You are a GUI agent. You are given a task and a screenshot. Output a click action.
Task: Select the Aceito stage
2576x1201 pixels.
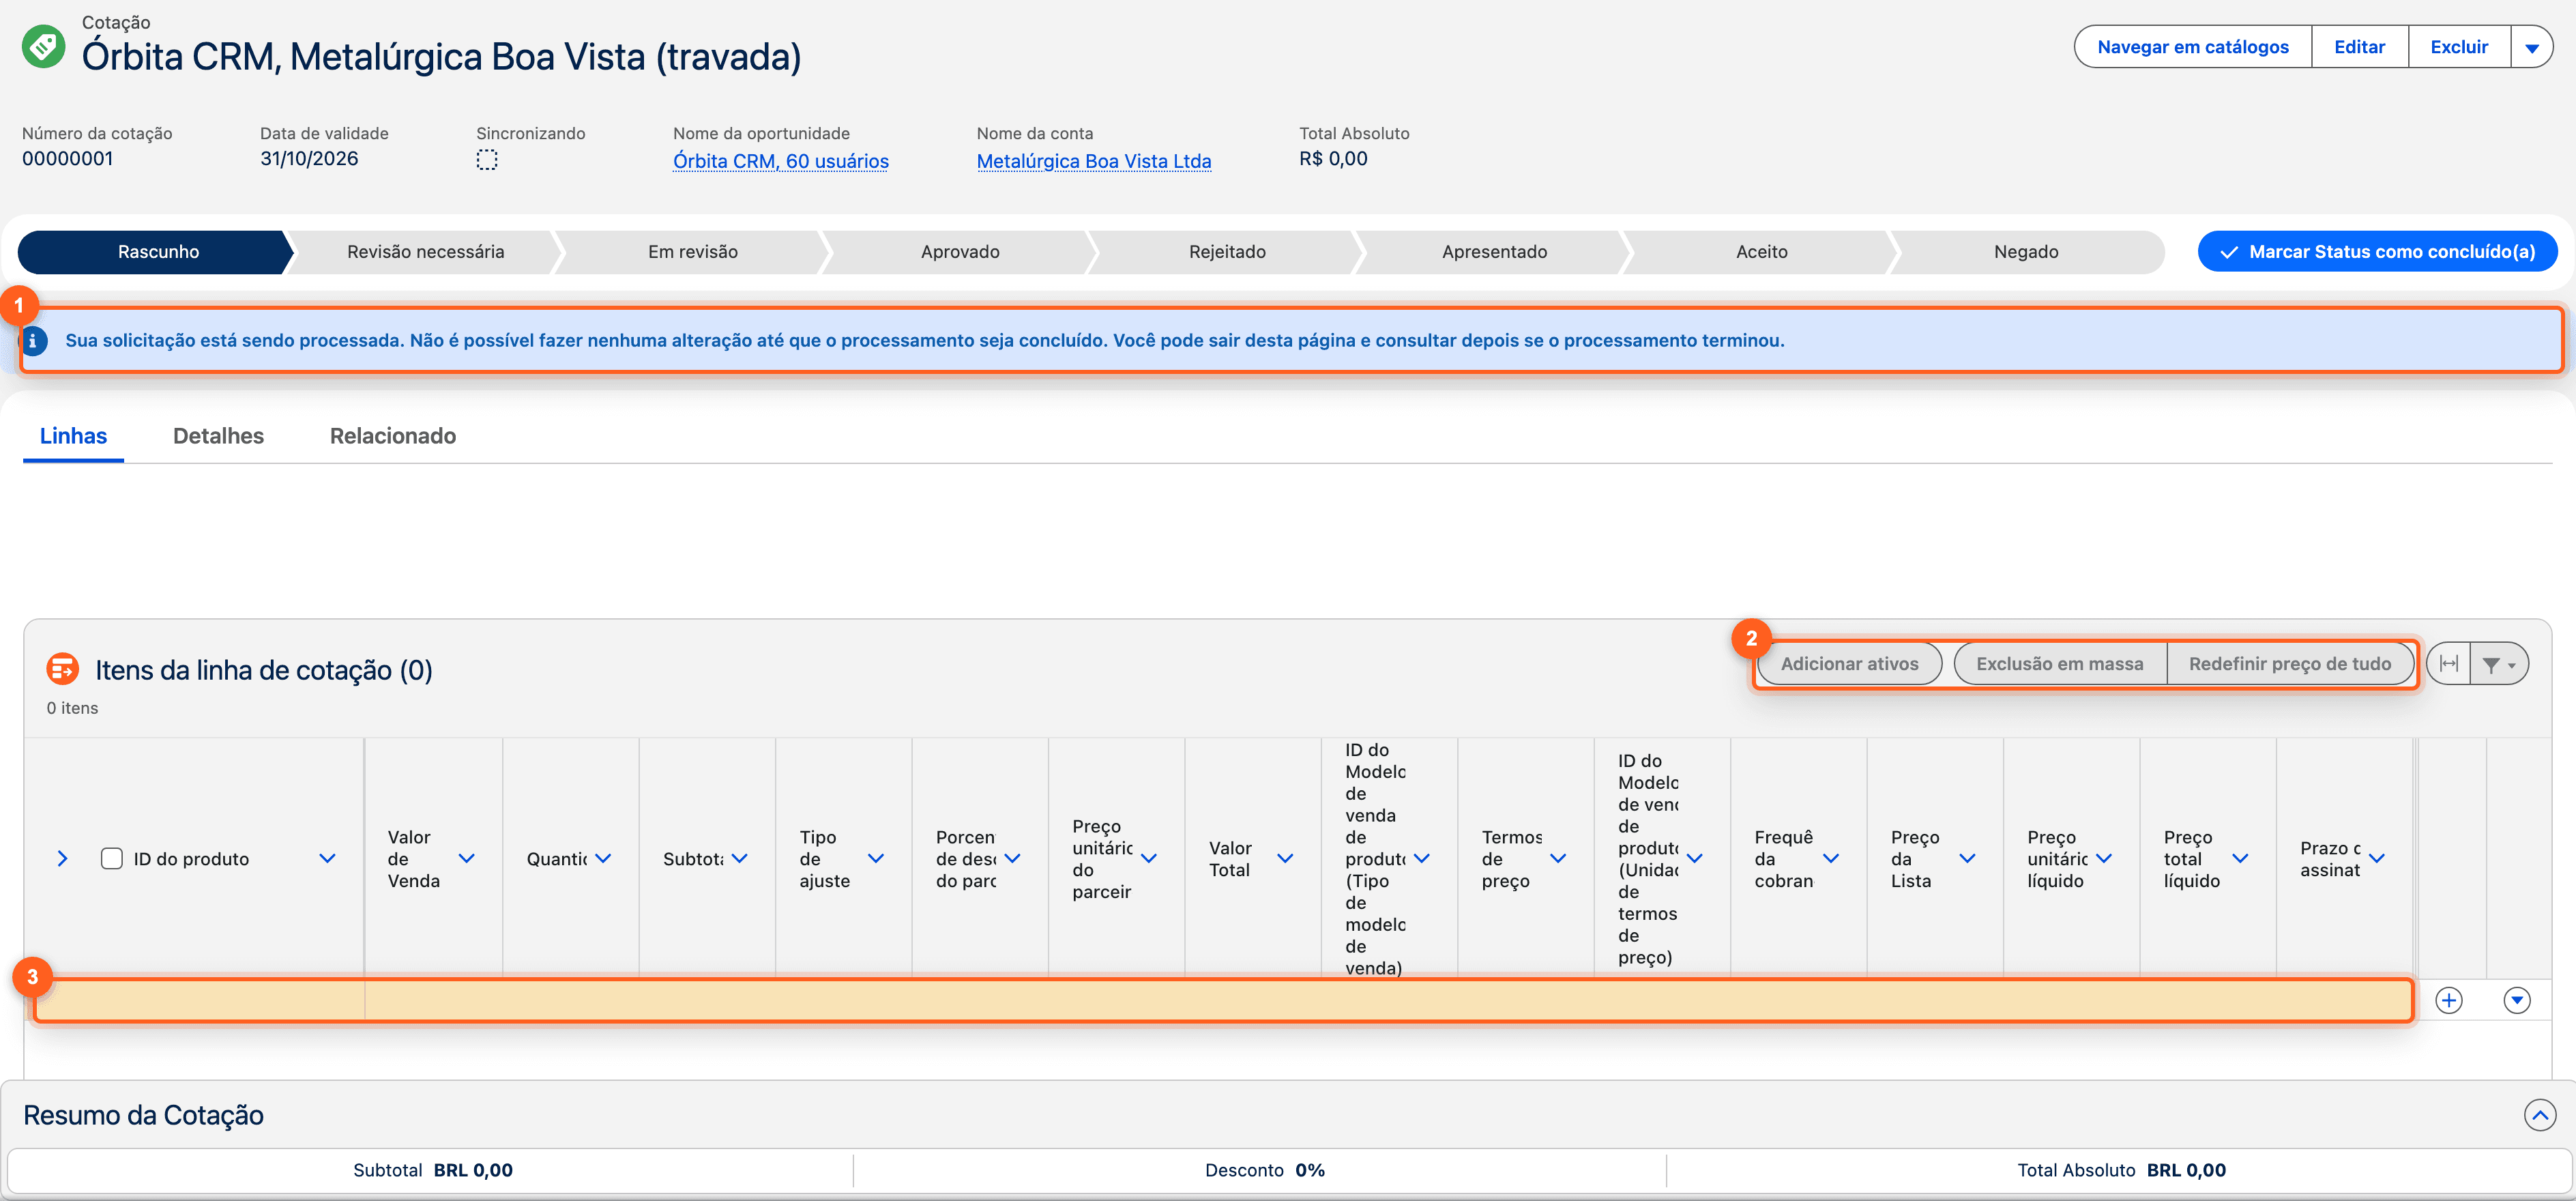pyautogui.click(x=1761, y=252)
